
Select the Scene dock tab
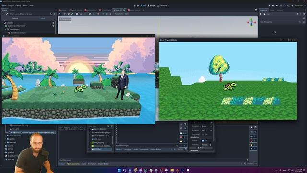pos(5,10)
